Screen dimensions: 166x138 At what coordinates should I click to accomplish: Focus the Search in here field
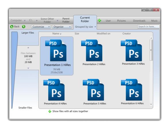[x=148, y=26]
